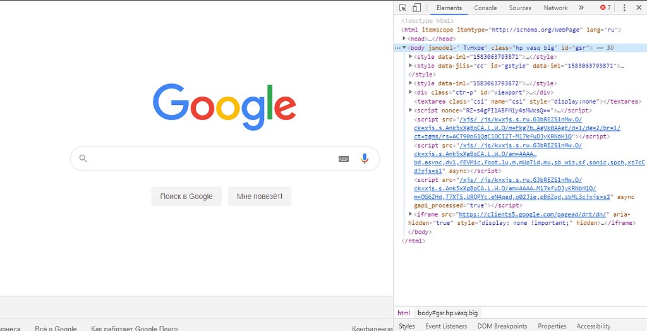Expand the head element
Viewport: 647px width, 331px height.
tap(405, 39)
